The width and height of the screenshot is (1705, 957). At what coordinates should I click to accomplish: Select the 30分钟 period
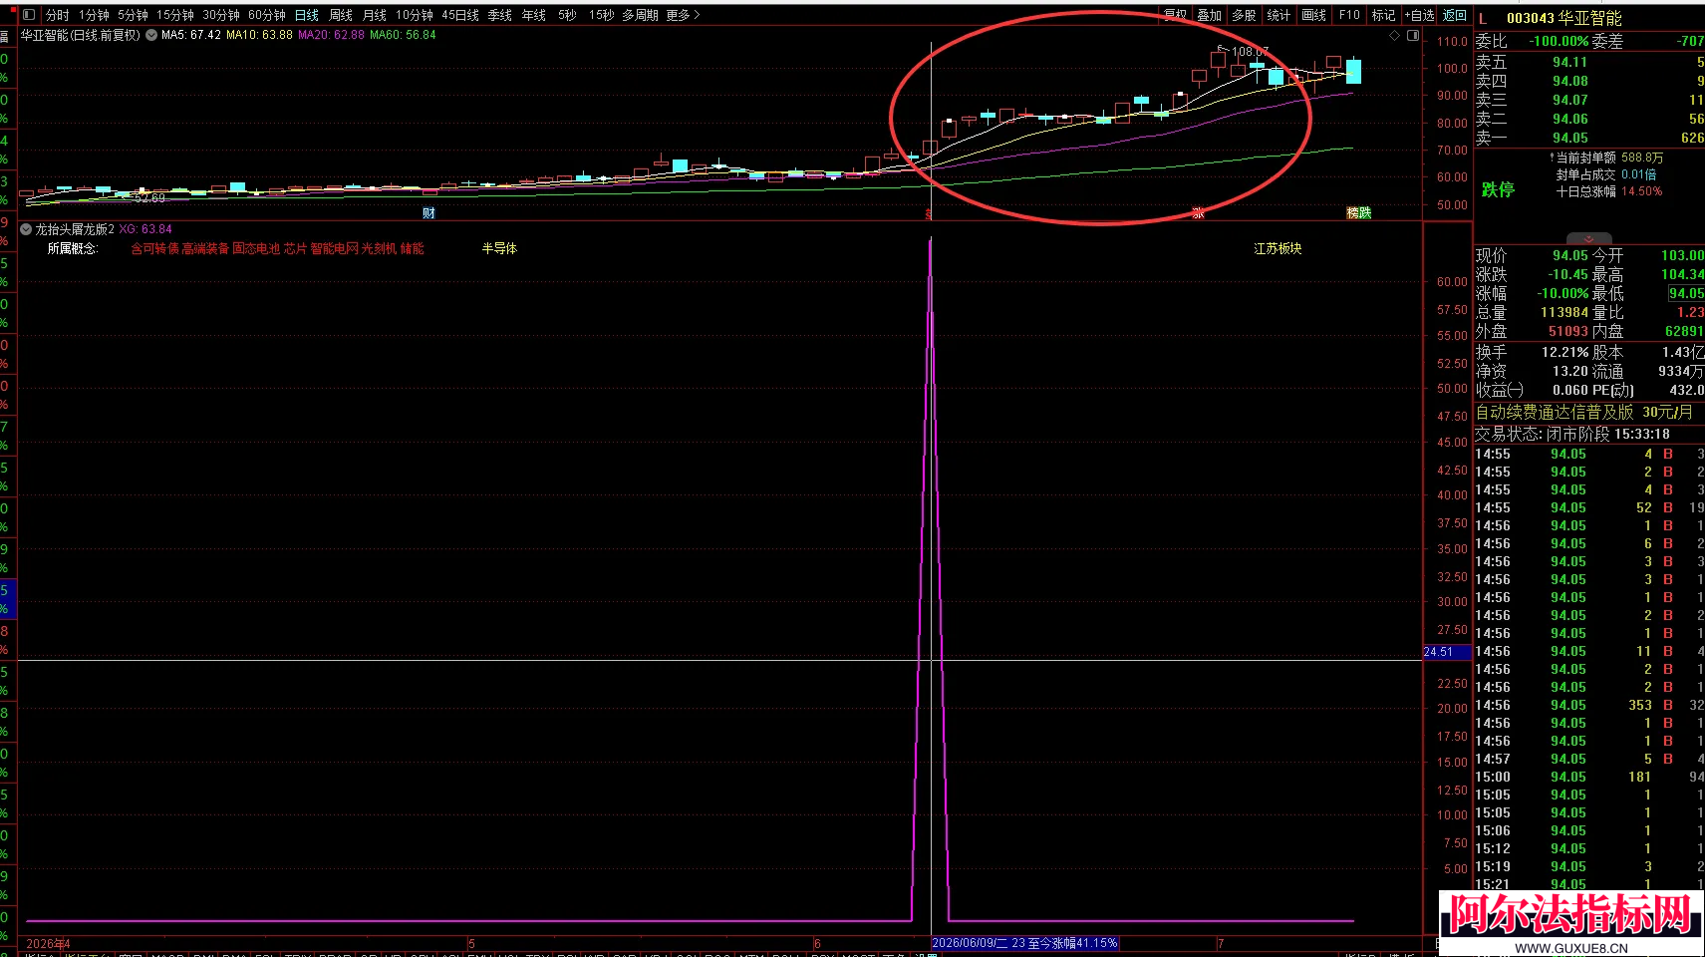221,15
